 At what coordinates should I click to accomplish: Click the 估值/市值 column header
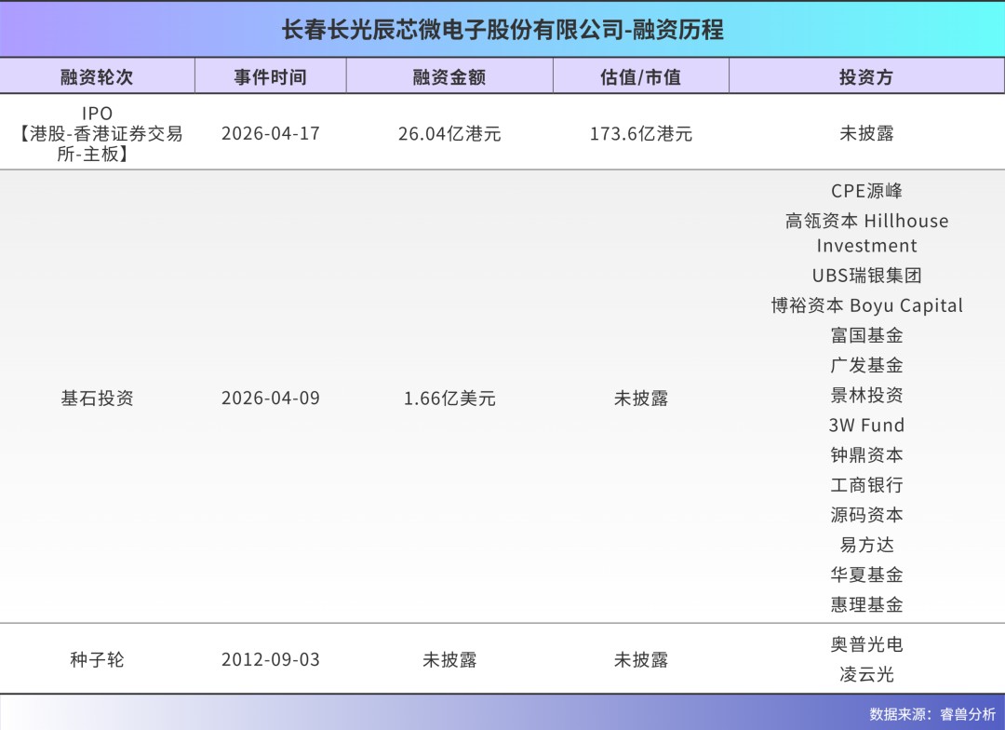pyautogui.click(x=640, y=77)
